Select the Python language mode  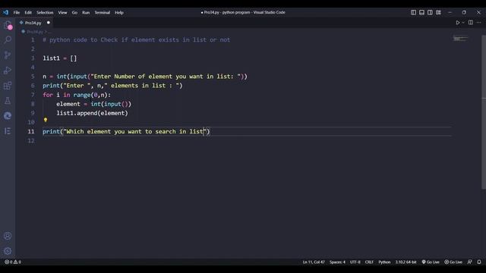pos(384,262)
